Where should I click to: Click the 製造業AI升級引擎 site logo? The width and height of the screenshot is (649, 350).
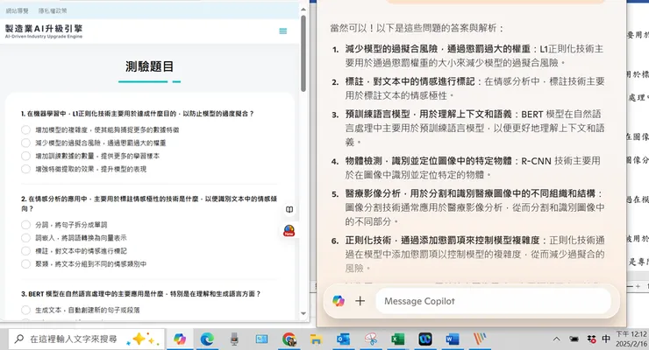pyautogui.click(x=44, y=31)
